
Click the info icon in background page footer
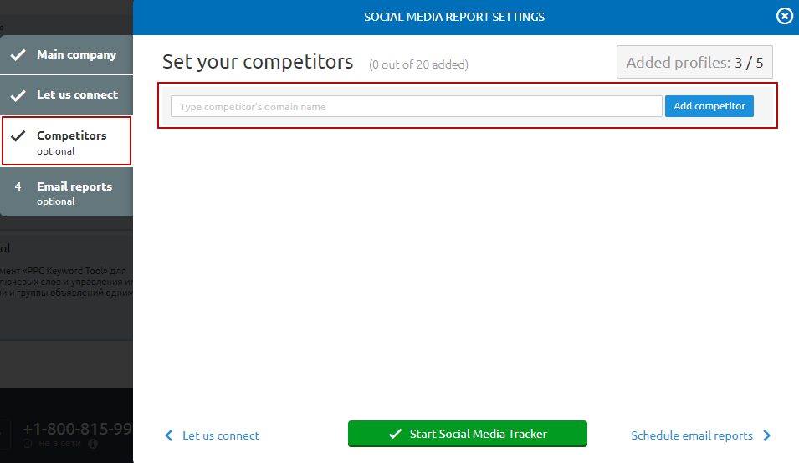click(93, 444)
